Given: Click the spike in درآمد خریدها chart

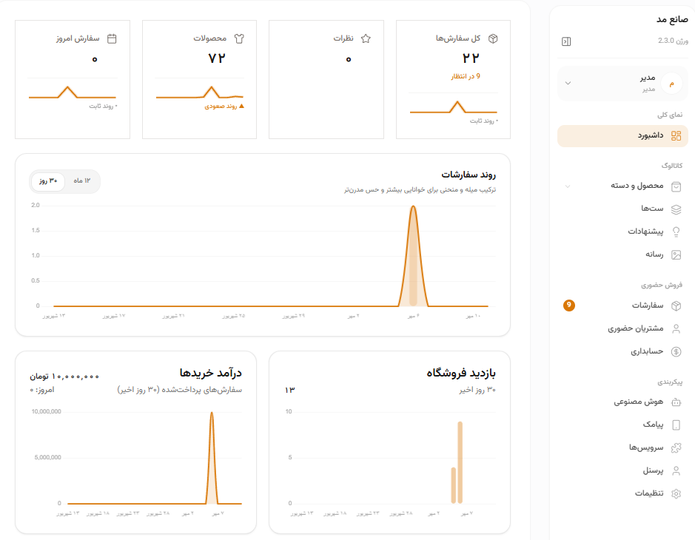Looking at the screenshot, I should 212,458.
